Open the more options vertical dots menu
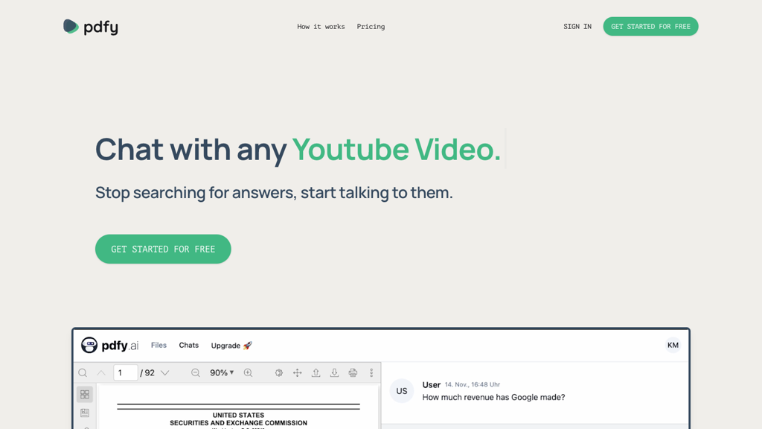Image resolution: width=762 pixels, height=429 pixels. [371, 373]
